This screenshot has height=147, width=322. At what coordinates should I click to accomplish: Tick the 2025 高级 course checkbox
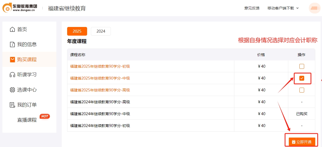pos(302,90)
